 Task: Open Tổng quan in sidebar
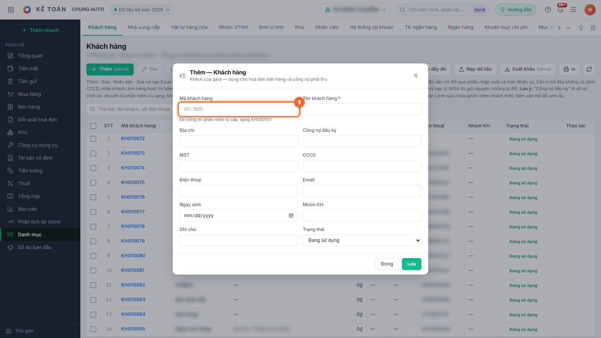tap(40, 56)
